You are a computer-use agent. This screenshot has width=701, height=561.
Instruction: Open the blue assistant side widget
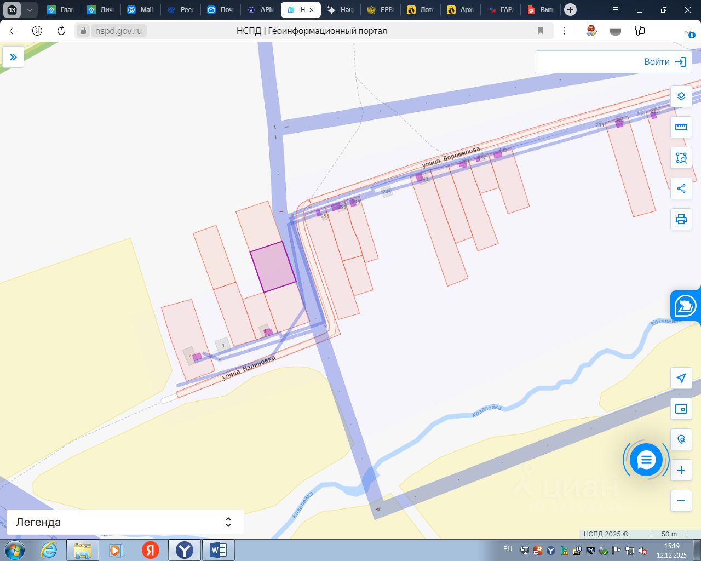click(x=686, y=307)
